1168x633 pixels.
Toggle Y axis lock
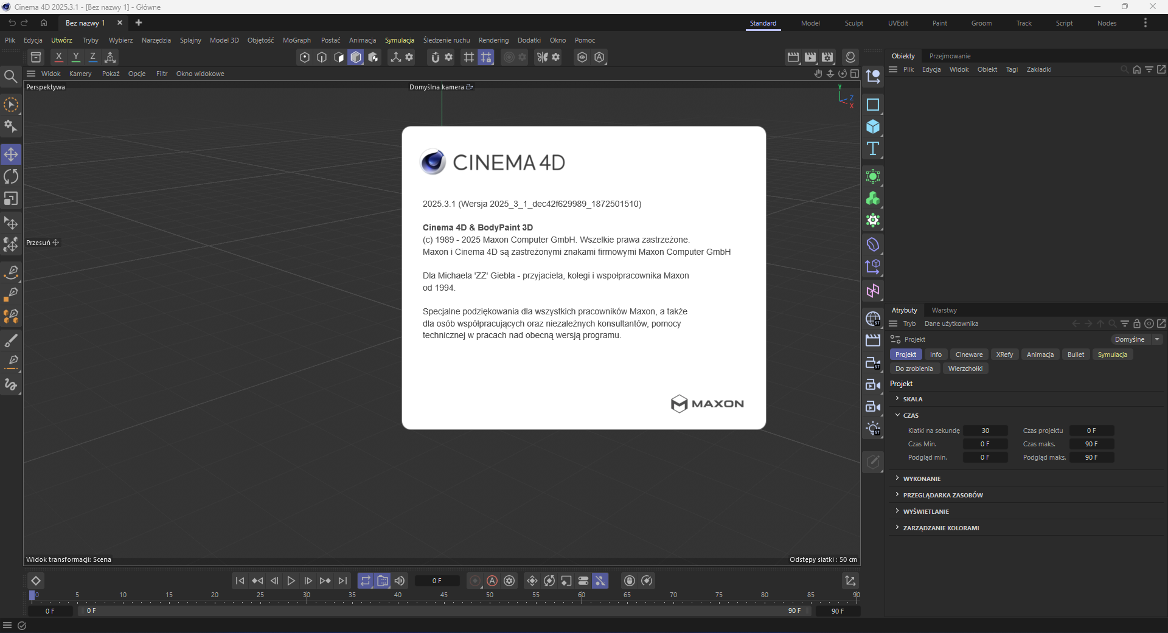[x=75, y=57]
